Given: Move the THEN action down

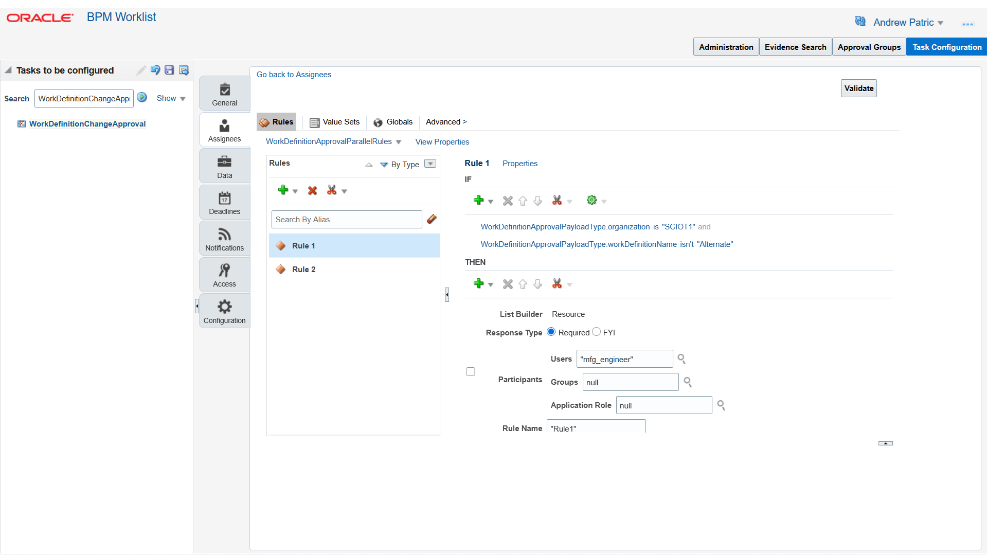Looking at the screenshot, I should [x=537, y=284].
